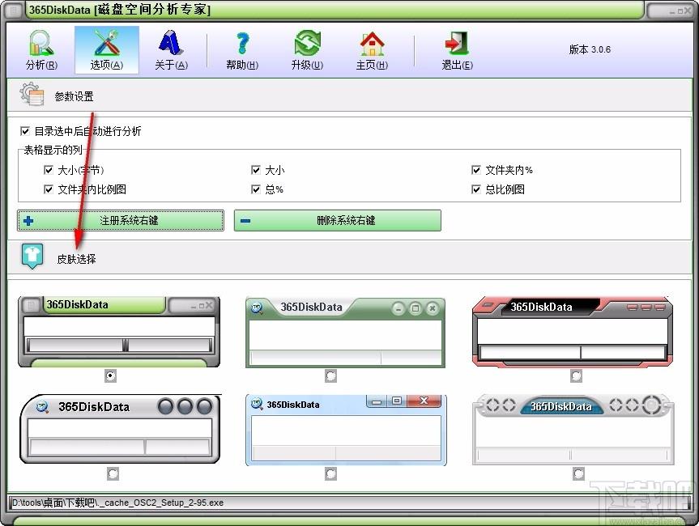699x526 pixels.
Task: Click the title bar system menu icon
Action: 14,10
